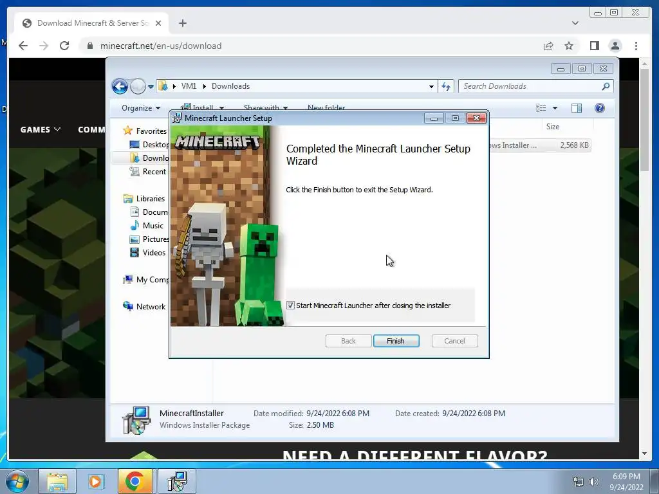This screenshot has width=659, height=494.
Task: Open Chrome side panel
Action: 594,46
